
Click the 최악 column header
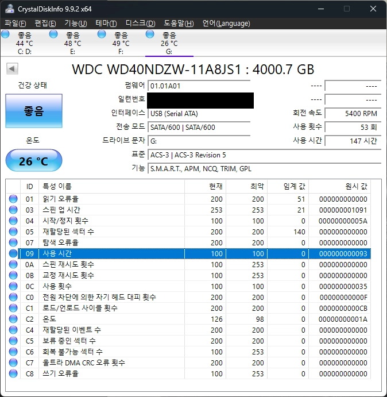tap(247, 187)
